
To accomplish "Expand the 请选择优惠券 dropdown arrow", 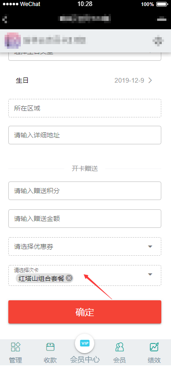I will click(x=150, y=246).
